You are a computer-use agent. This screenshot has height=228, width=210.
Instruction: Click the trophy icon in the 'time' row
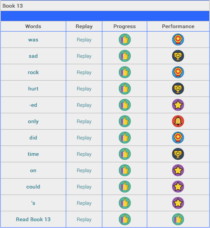[x=178, y=154]
